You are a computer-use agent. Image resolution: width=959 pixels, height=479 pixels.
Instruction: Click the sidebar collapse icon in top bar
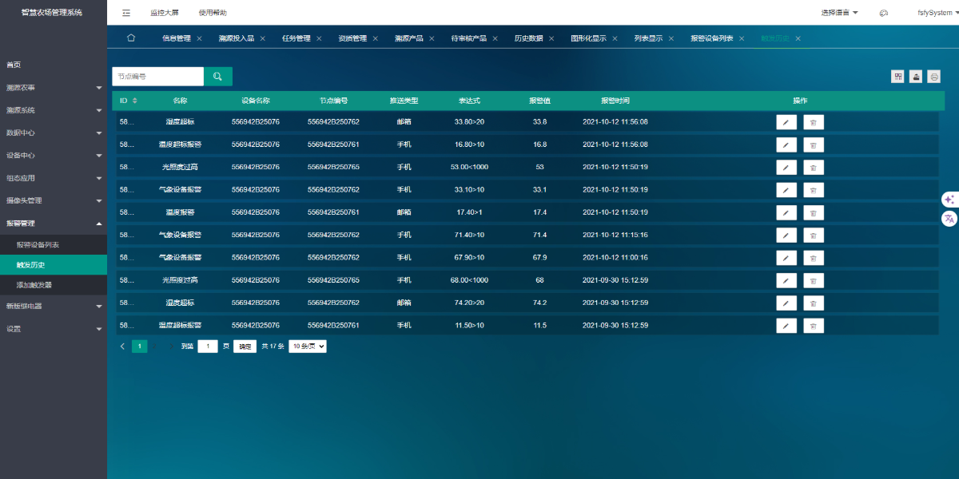[x=126, y=13]
